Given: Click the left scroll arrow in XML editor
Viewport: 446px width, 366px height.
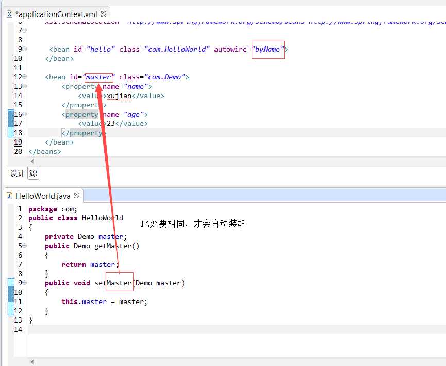Looking at the screenshot, I should pyautogui.click(x=32, y=161).
